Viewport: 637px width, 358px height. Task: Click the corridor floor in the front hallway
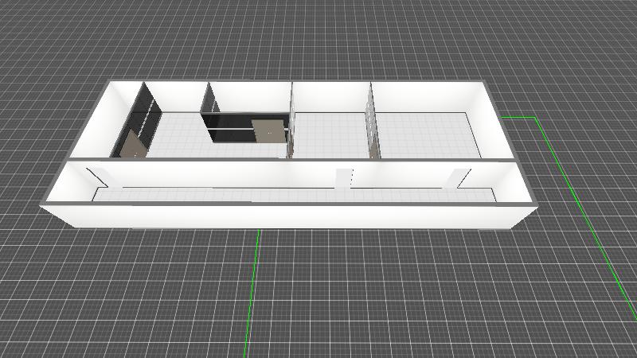point(239,193)
